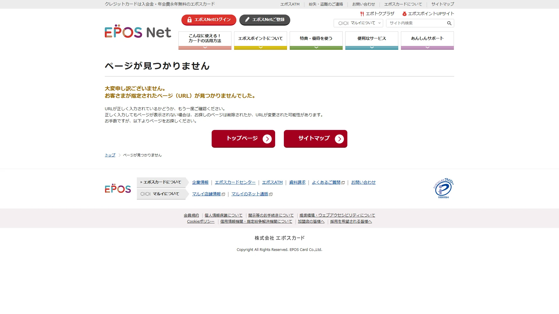Screen dimensions: 559x314
Task: Click トップ breadcrumb link
Action: point(110,155)
